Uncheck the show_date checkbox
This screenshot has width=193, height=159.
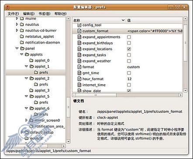[x=129, y=90]
